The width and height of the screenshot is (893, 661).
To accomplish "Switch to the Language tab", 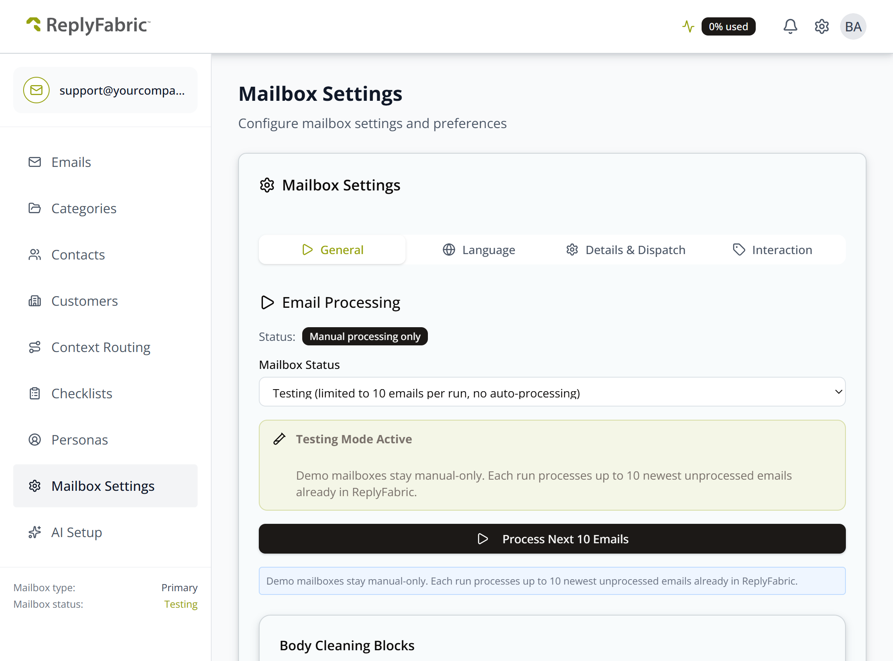I will [x=479, y=250].
